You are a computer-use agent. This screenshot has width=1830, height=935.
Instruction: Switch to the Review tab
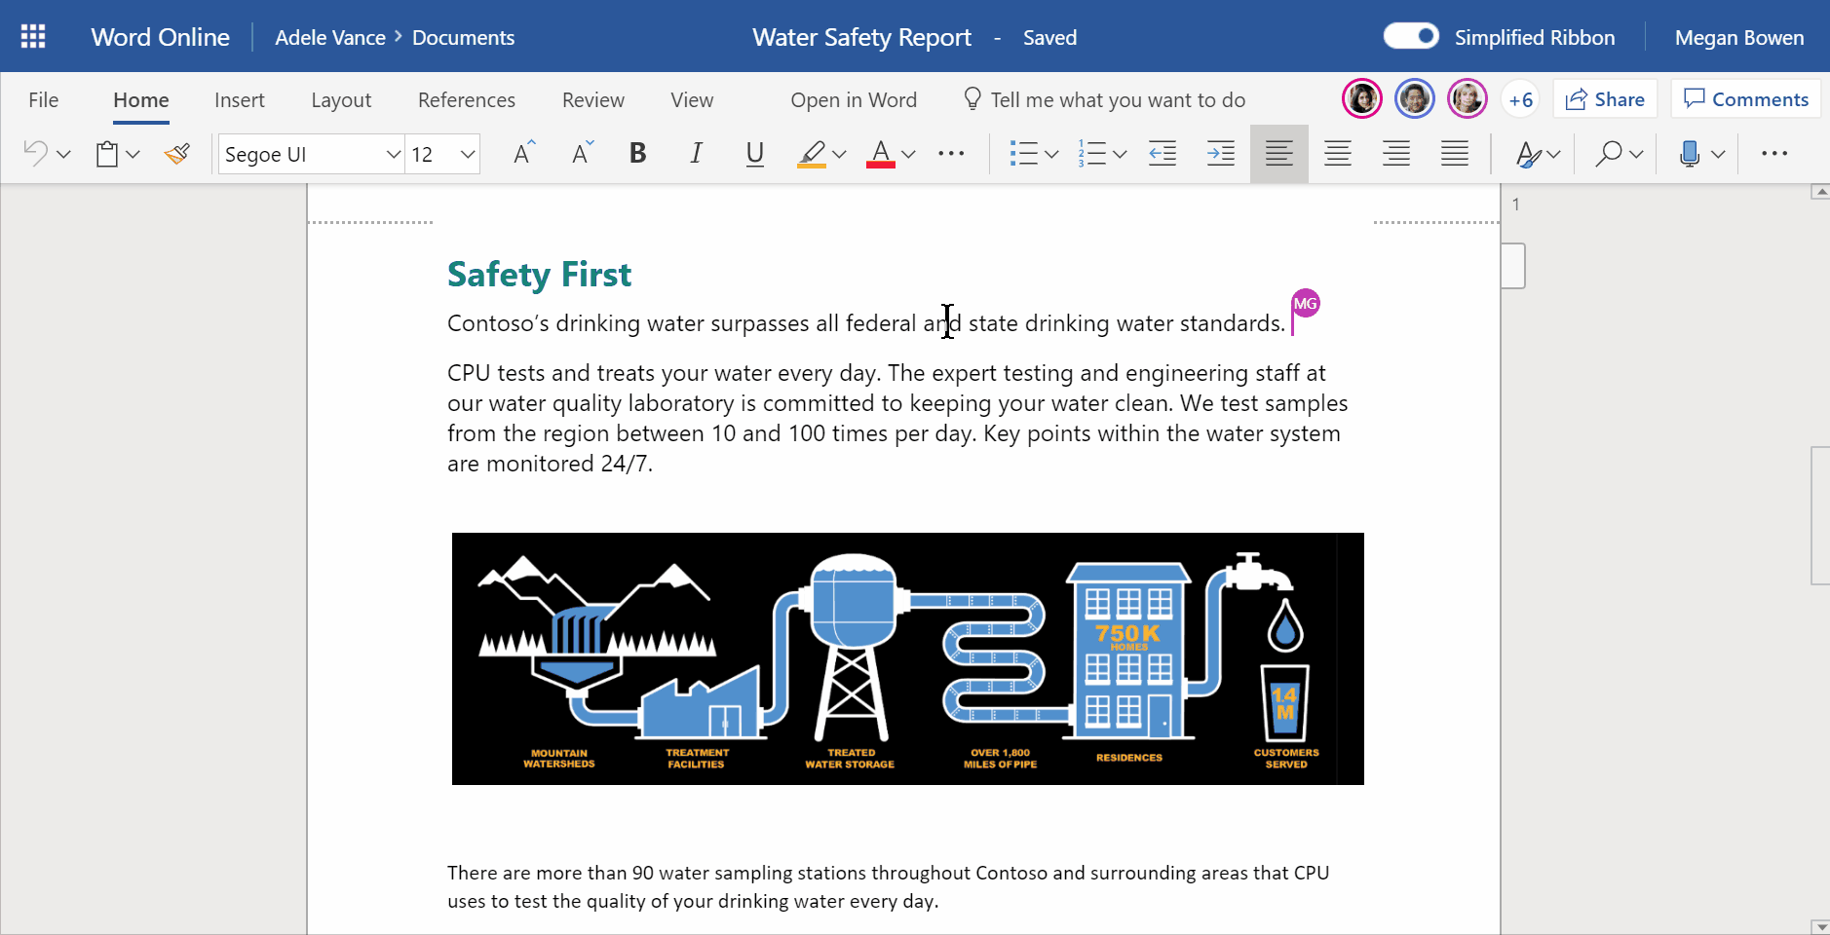593,100
